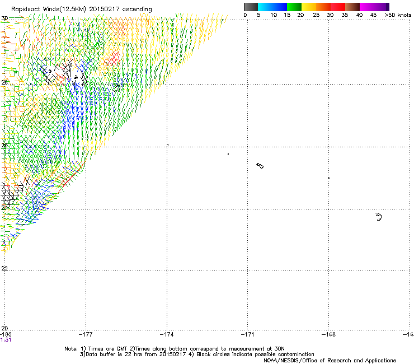414x364 pixels.
Task: Click the '>50 knots' legend label
Action: 398,15
